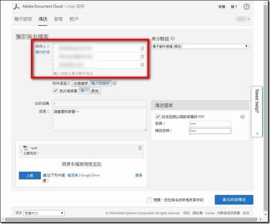Click the scrollbar down arrow
Image resolution: width=270 pixels, height=224 pixels.
[x=265, y=215]
